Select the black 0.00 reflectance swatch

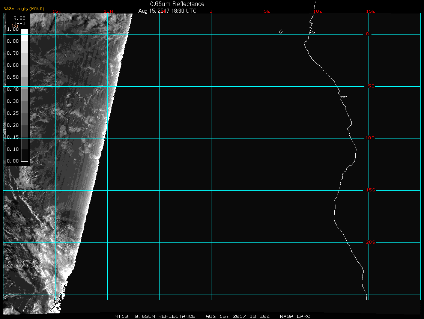[x=24, y=158]
